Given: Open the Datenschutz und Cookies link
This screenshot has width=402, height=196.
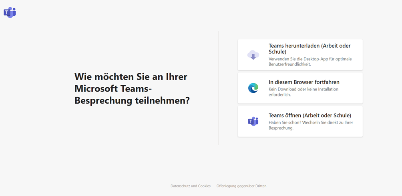Looking at the screenshot, I should coord(191,186).
